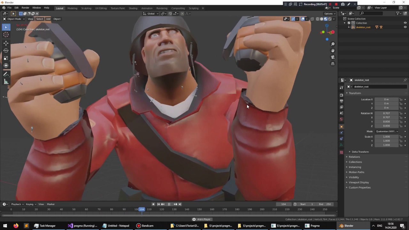Open the File menu

pyautogui.click(x=9, y=8)
